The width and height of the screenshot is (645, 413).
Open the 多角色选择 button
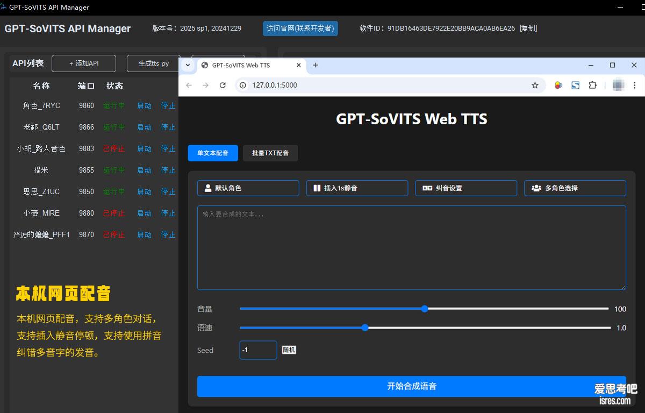(x=575, y=188)
